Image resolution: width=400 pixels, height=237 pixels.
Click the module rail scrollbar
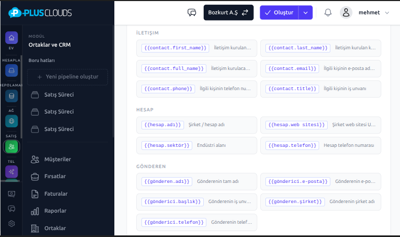point(21,97)
